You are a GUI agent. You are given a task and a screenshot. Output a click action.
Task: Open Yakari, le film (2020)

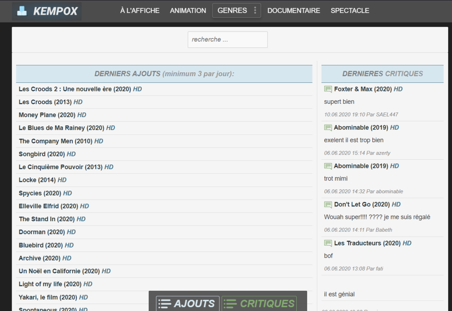pos(53,297)
